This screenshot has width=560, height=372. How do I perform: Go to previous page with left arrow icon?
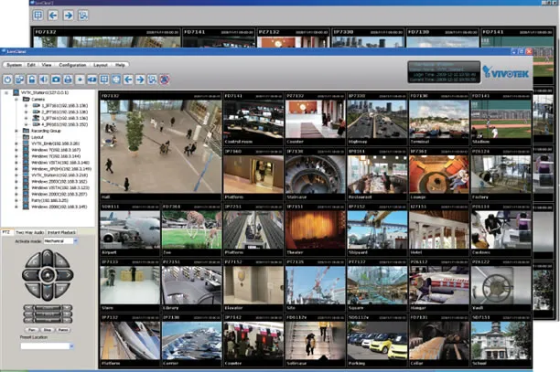click(x=128, y=80)
